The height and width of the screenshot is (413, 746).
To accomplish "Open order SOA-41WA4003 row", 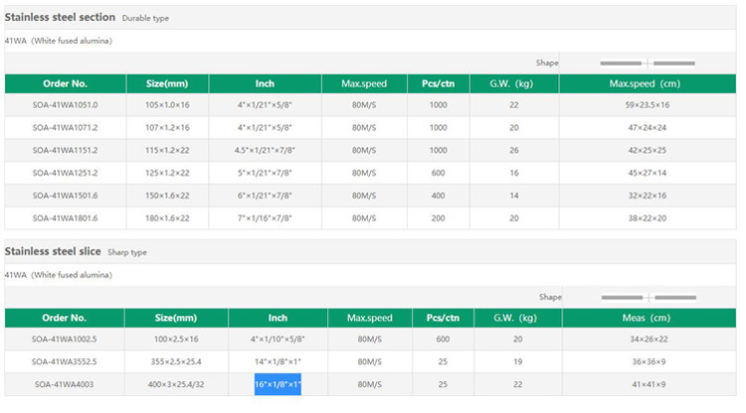I will [65, 384].
